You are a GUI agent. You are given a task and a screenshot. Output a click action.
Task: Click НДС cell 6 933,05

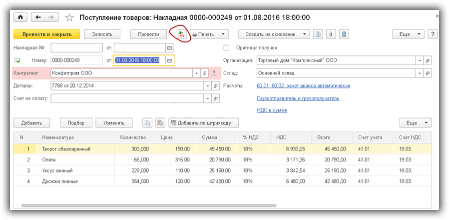pos(291,149)
